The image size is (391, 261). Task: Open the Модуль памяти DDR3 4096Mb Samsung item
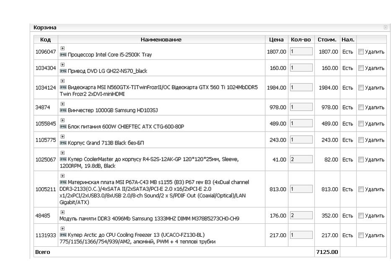pyautogui.click(x=149, y=219)
